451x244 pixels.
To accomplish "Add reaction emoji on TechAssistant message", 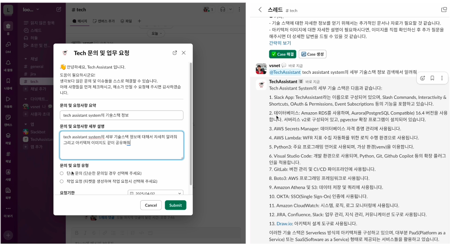I will pyautogui.click(x=422, y=78).
